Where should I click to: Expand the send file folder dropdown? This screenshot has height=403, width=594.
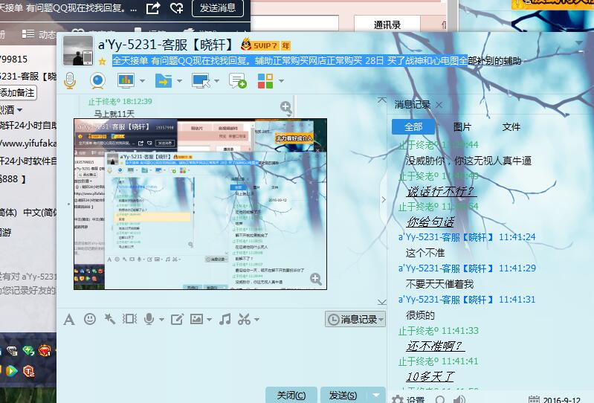(x=180, y=80)
